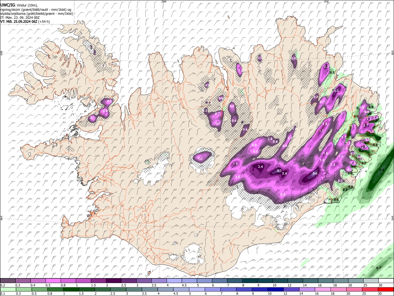Viewport: 394px width, 296px height.
Task: Pick the snow legend swatch between 2 and 2.5
Action: tap(114, 281)
